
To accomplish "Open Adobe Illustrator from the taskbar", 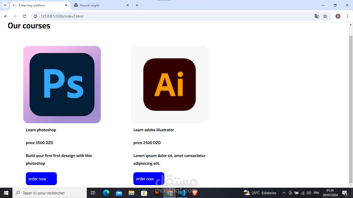I will click(157, 193).
